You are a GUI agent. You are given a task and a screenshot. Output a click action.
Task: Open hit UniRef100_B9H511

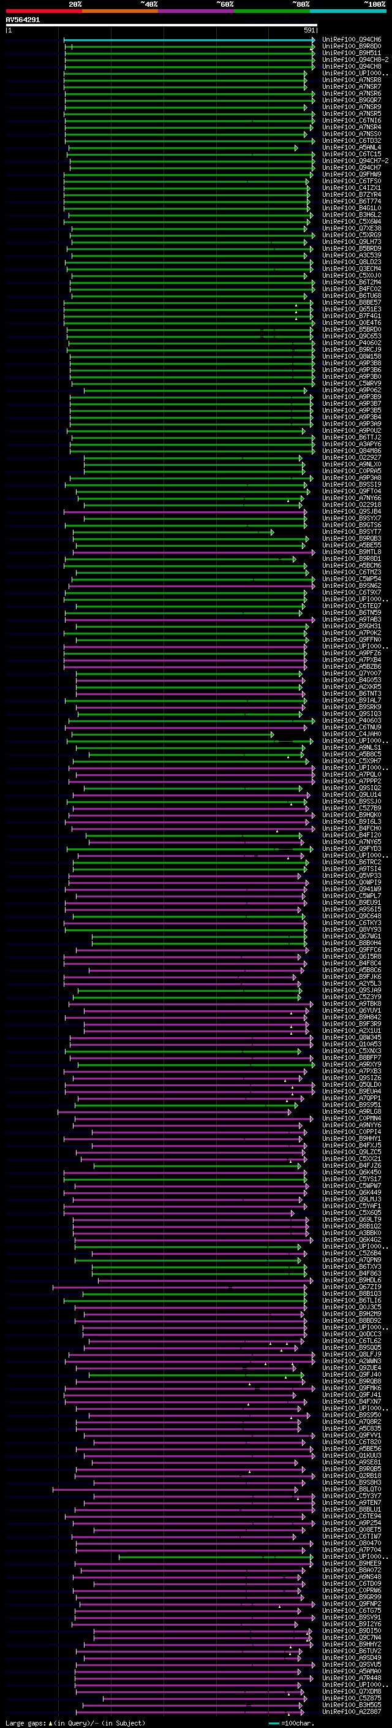pos(352,53)
